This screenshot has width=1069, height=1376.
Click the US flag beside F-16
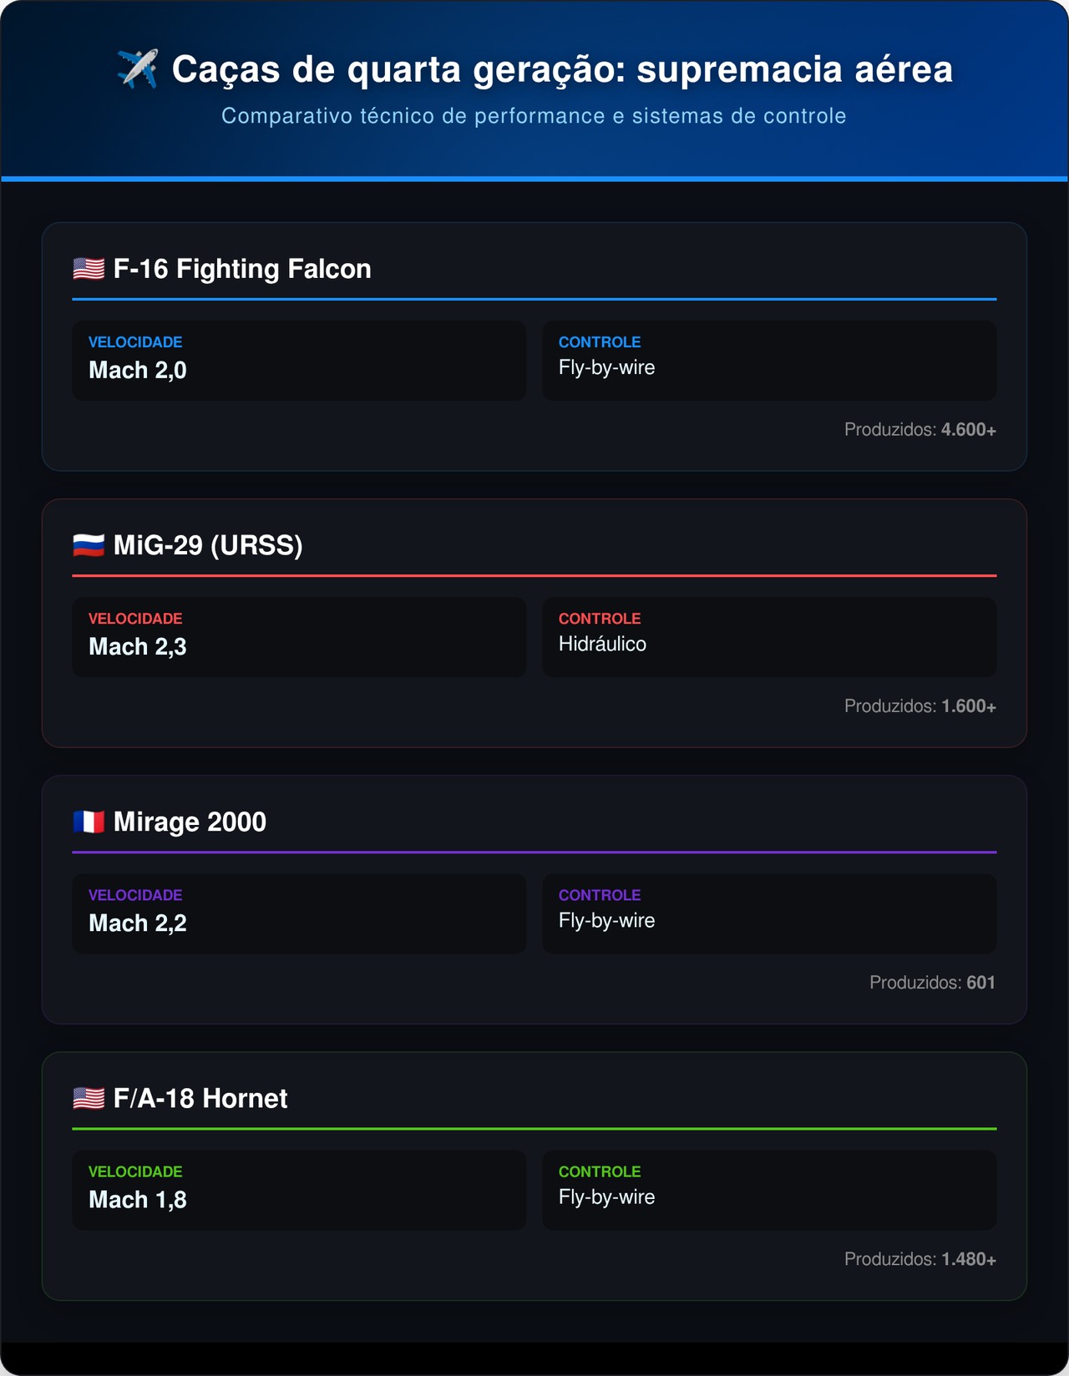tap(89, 269)
